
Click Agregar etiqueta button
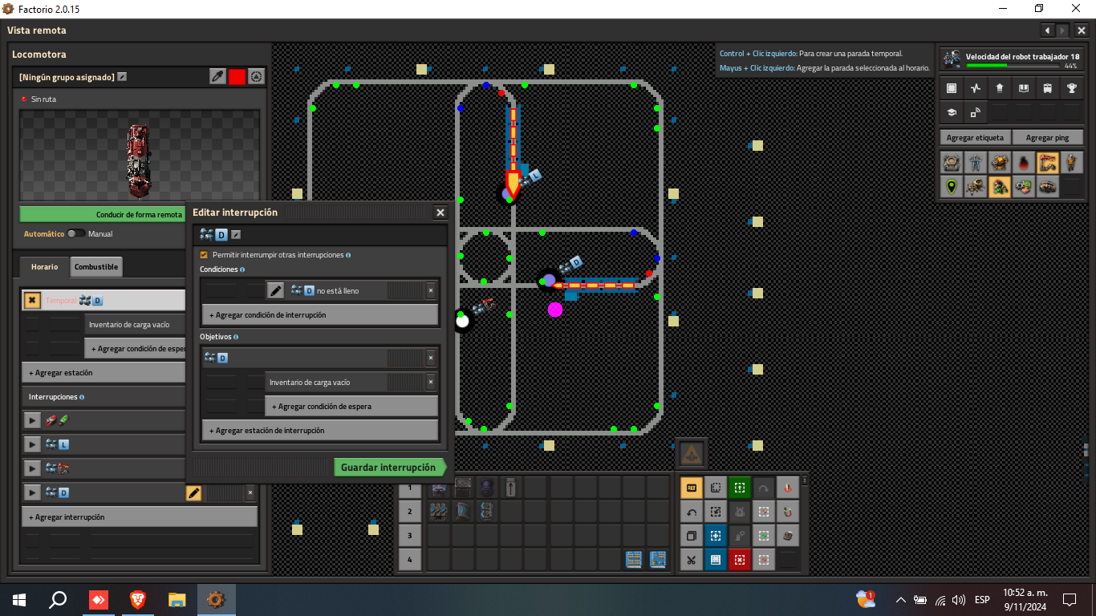(x=976, y=138)
